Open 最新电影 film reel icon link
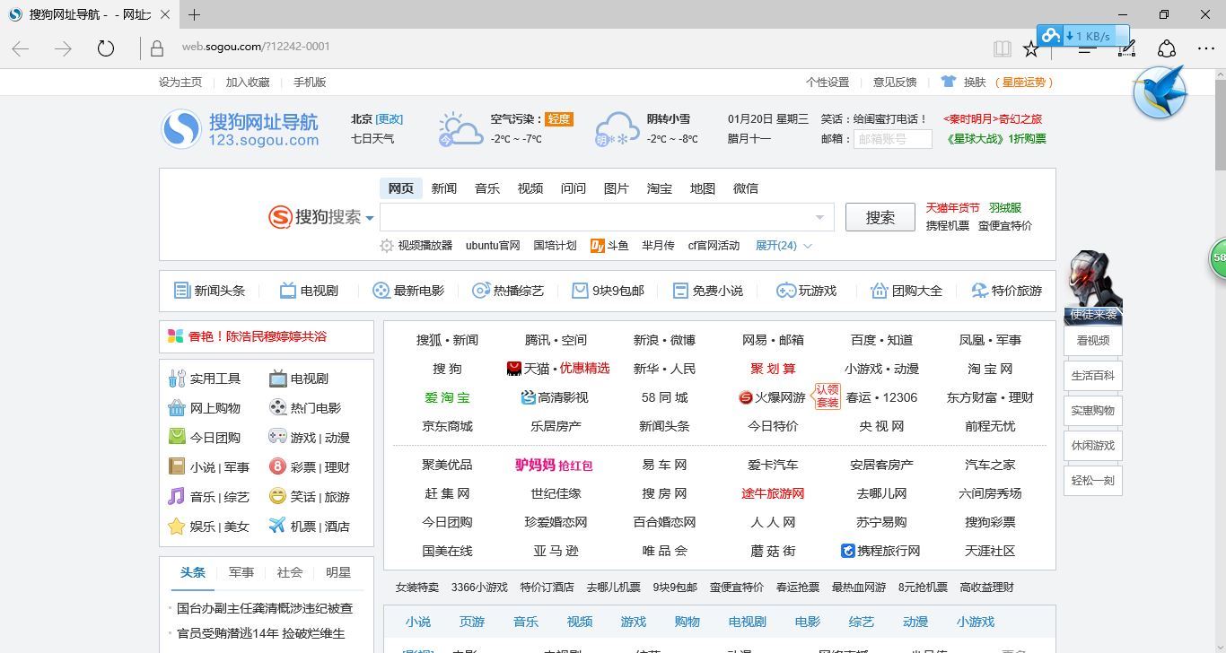Viewport: 1226px width, 653px height. pos(408,291)
